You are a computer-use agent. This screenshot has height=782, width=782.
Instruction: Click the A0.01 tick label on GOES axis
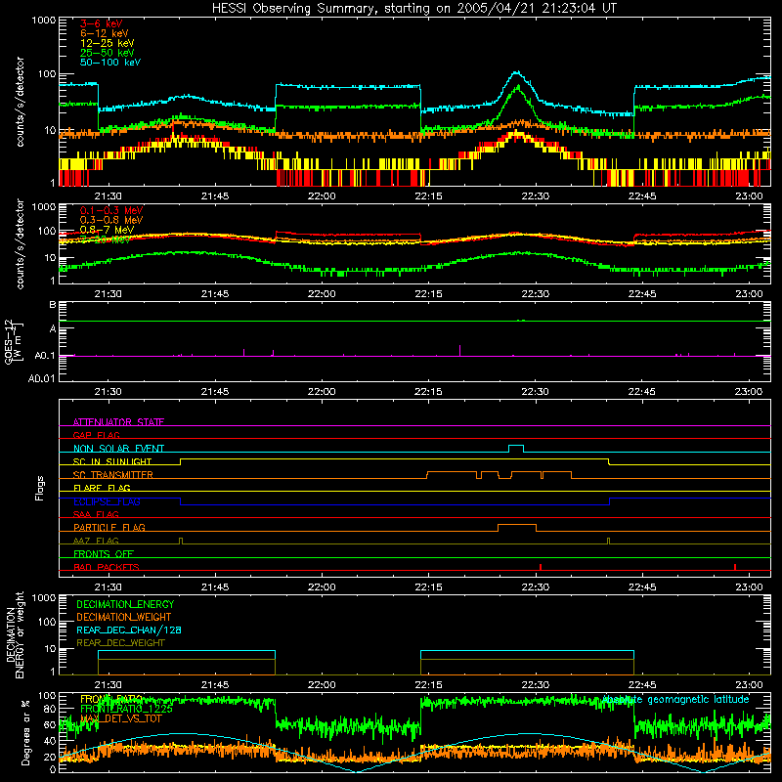coord(42,379)
